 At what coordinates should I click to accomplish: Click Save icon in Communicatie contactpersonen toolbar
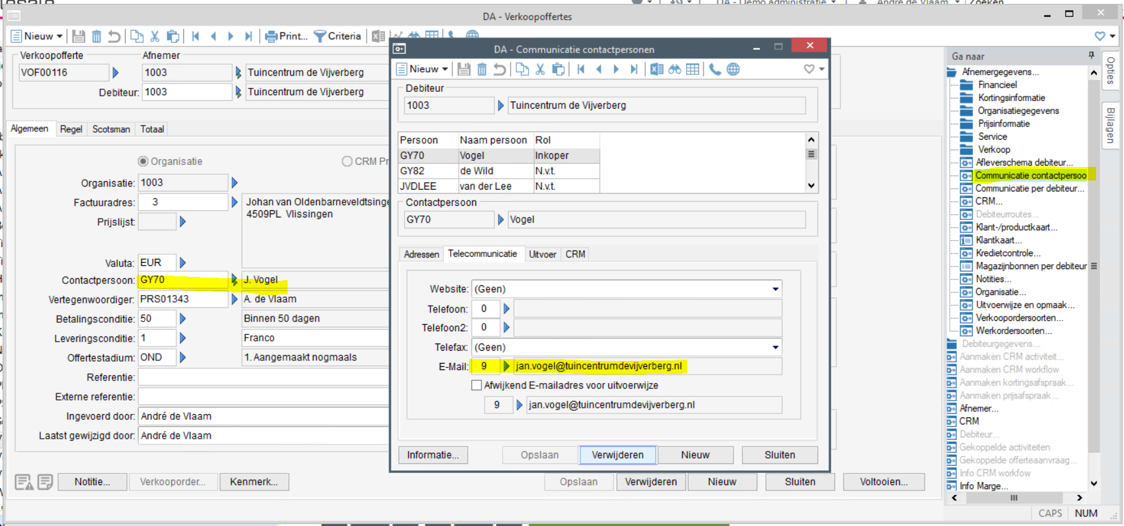[x=464, y=69]
